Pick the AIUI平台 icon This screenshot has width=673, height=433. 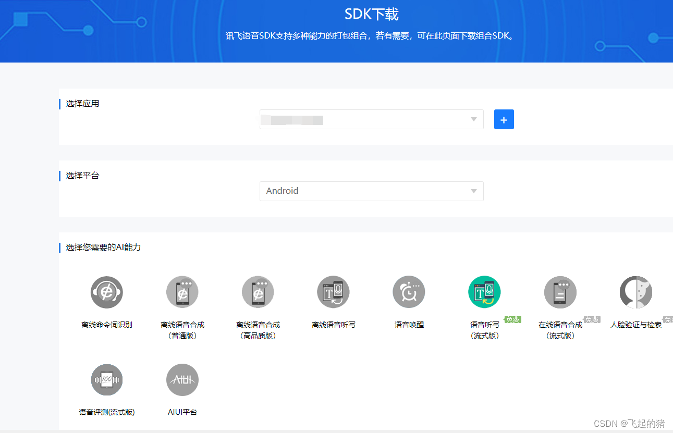(x=182, y=380)
